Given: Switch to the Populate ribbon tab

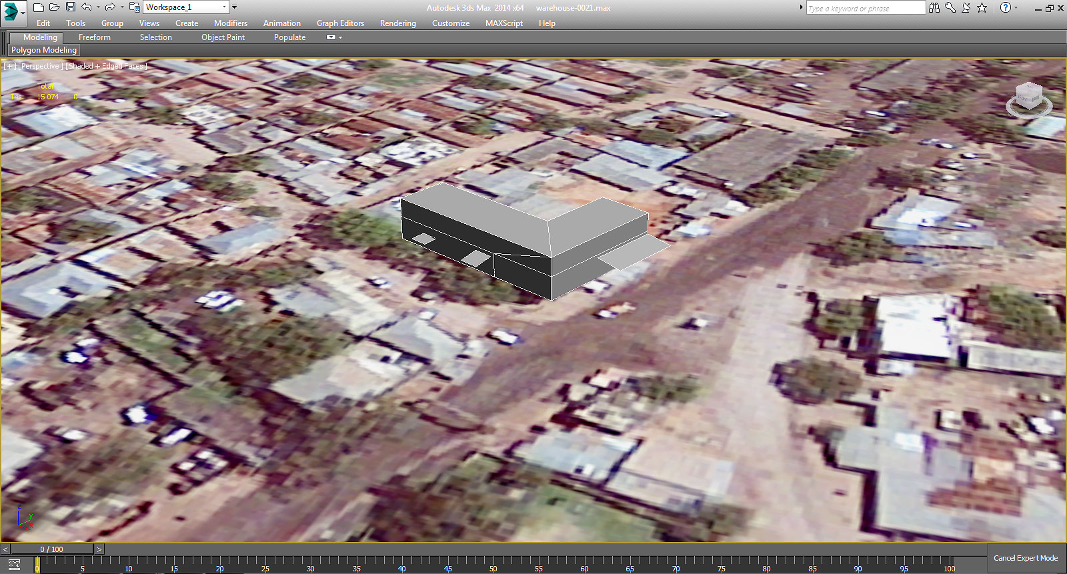Looking at the screenshot, I should (x=289, y=37).
